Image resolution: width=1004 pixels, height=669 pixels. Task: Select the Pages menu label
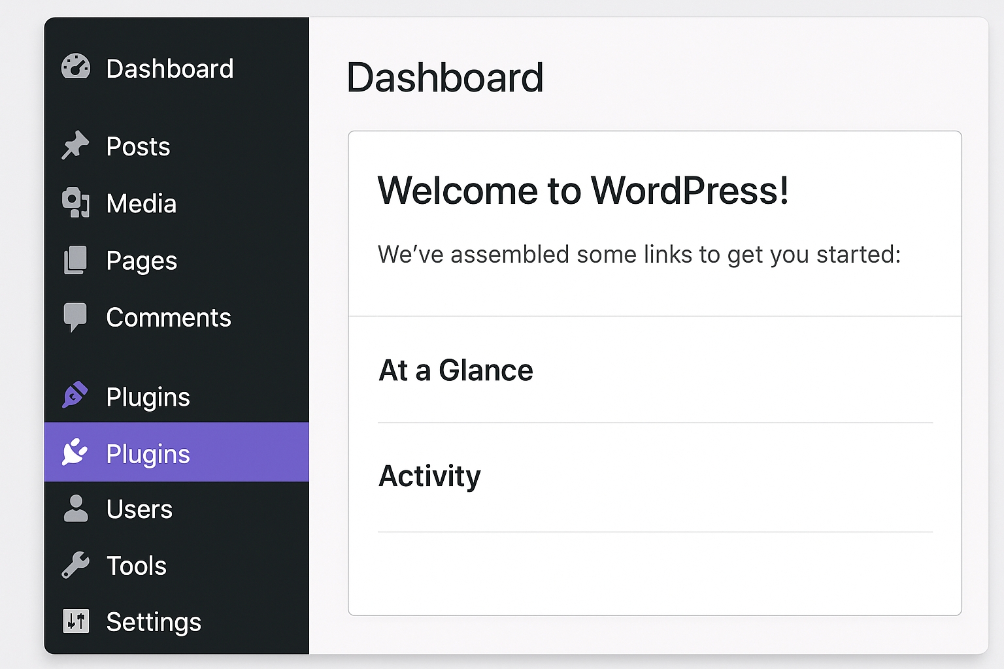click(x=141, y=261)
